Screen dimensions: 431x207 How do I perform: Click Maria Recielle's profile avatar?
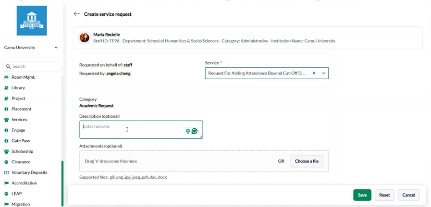pos(85,38)
